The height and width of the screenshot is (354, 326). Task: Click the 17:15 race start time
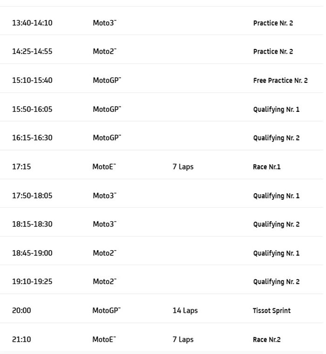pos(21,167)
